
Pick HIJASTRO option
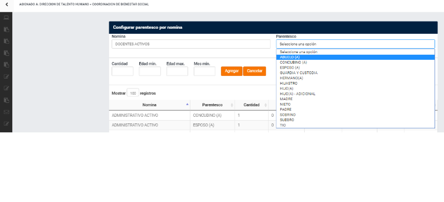[355, 84]
